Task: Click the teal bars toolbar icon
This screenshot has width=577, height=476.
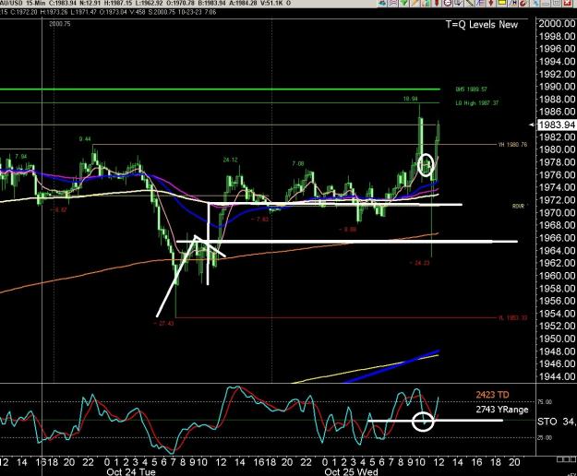Action: (427, 3)
